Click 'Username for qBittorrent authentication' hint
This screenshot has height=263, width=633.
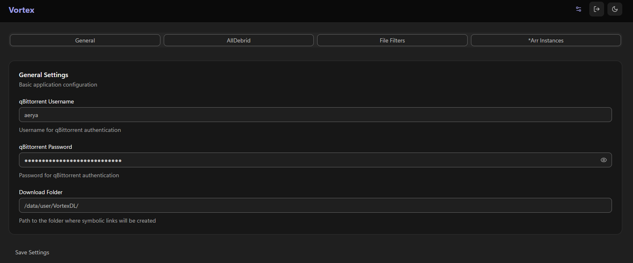click(x=70, y=130)
